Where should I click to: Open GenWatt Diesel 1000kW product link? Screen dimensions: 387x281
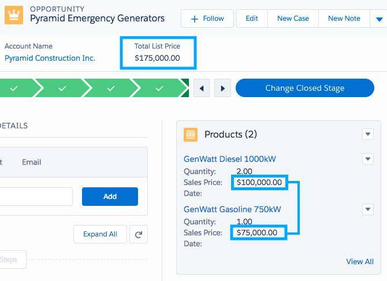point(230,159)
